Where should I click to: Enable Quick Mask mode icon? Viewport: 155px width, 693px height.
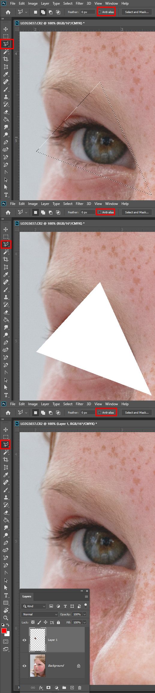[x=6, y=641]
